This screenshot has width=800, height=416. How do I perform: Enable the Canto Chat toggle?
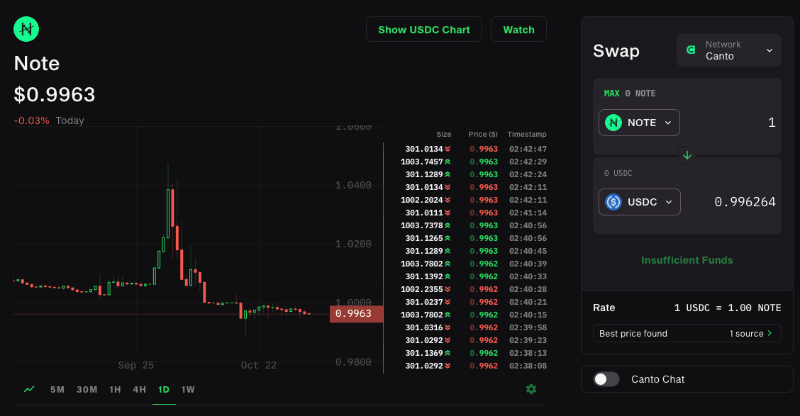click(x=606, y=379)
